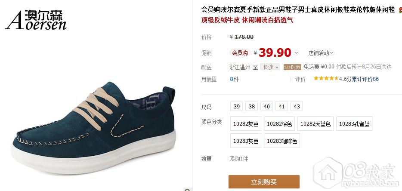This screenshot has width=402, height=191.
Task: Click the blue suede shoe product image
Action: click(94, 128)
